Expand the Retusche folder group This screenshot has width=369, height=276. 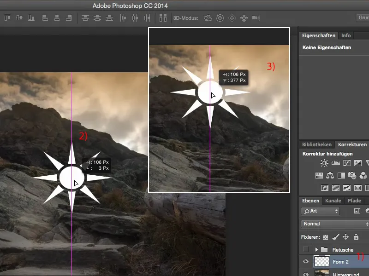click(x=316, y=249)
